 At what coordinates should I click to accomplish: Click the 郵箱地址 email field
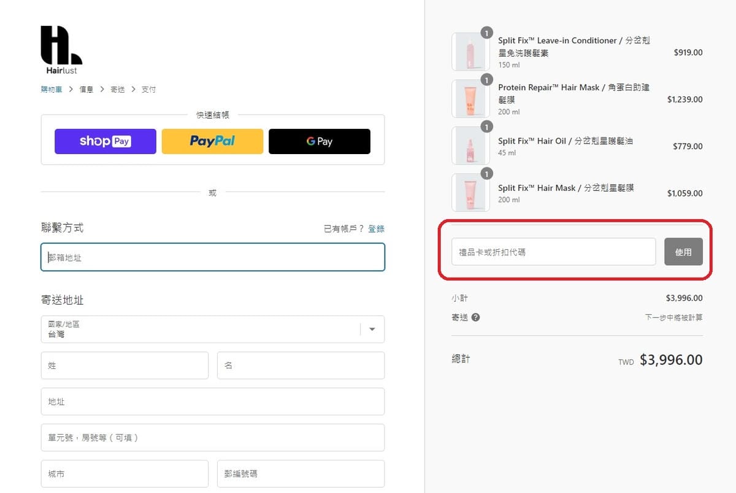pyautogui.click(x=212, y=257)
